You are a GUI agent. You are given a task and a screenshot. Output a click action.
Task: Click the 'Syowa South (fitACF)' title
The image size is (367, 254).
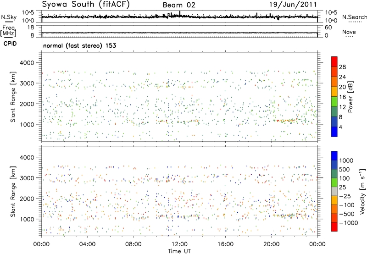pos(85,4)
